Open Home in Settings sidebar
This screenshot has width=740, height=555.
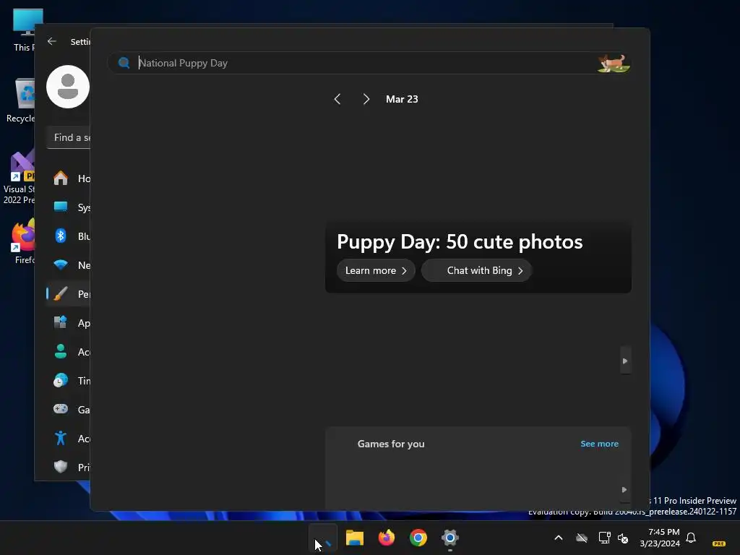[x=69, y=178]
